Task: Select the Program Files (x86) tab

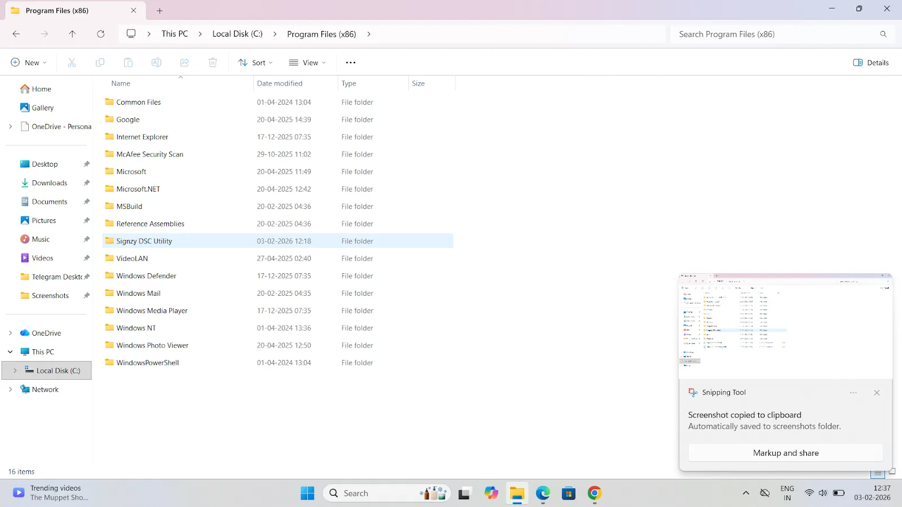Action: (74, 11)
